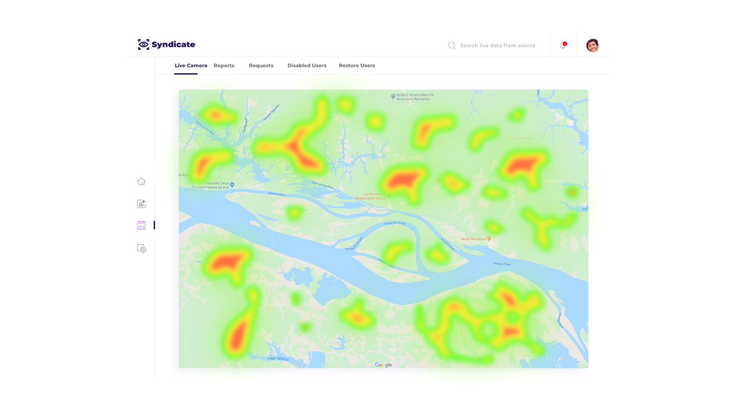This screenshot has height=415, width=739.
Task: Open the display settings gear sidebar icon
Action: [142, 249]
